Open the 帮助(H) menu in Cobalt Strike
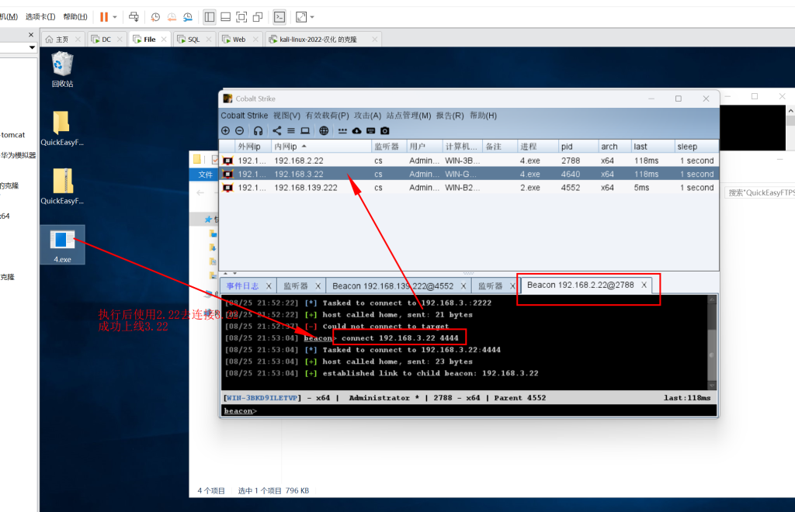 point(483,116)
